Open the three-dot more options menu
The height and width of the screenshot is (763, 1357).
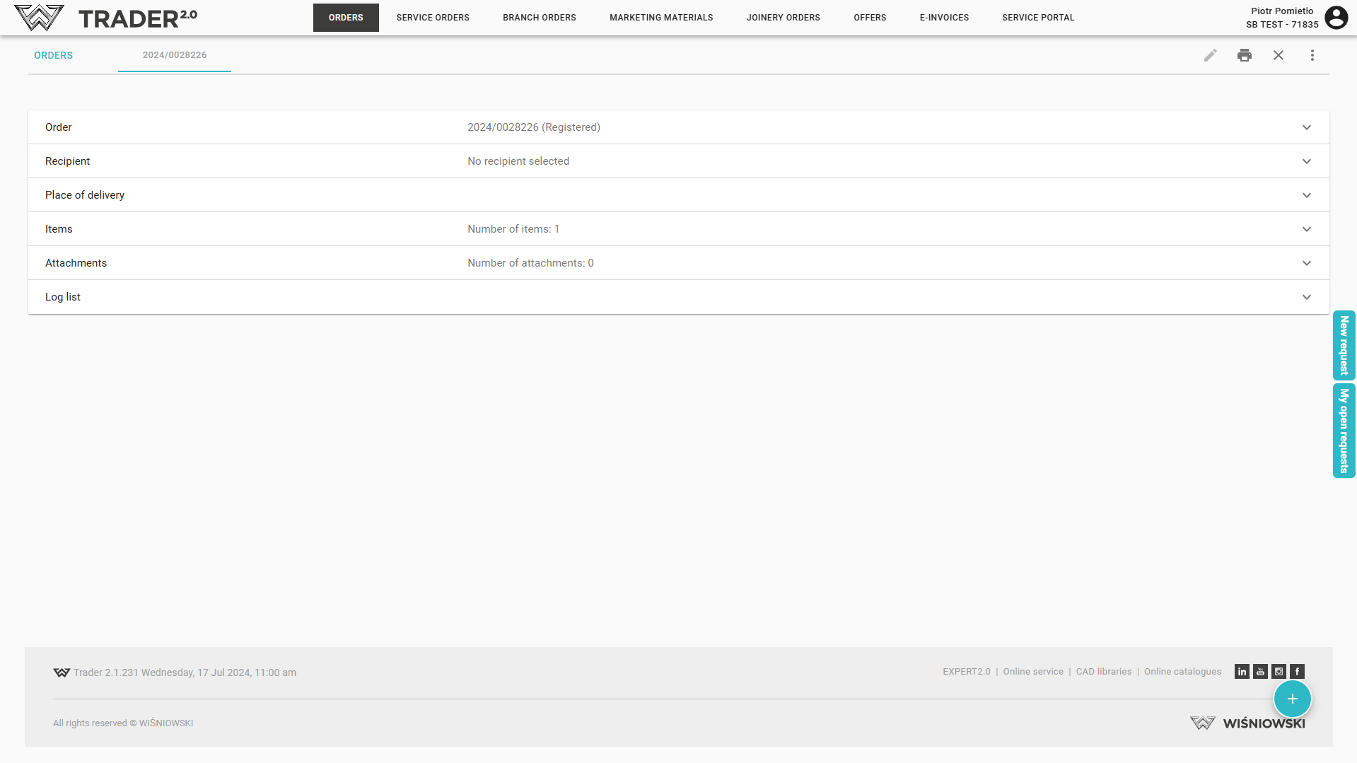1312,55
